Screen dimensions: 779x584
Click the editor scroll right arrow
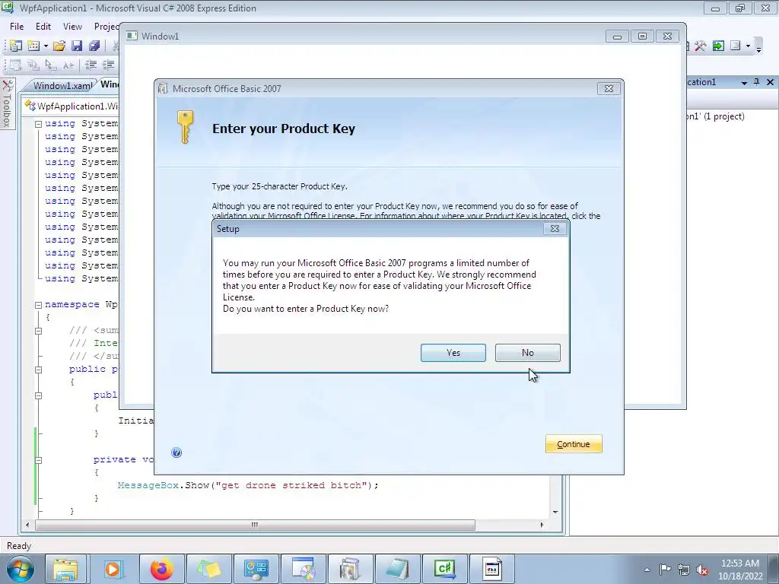point(542,525)
